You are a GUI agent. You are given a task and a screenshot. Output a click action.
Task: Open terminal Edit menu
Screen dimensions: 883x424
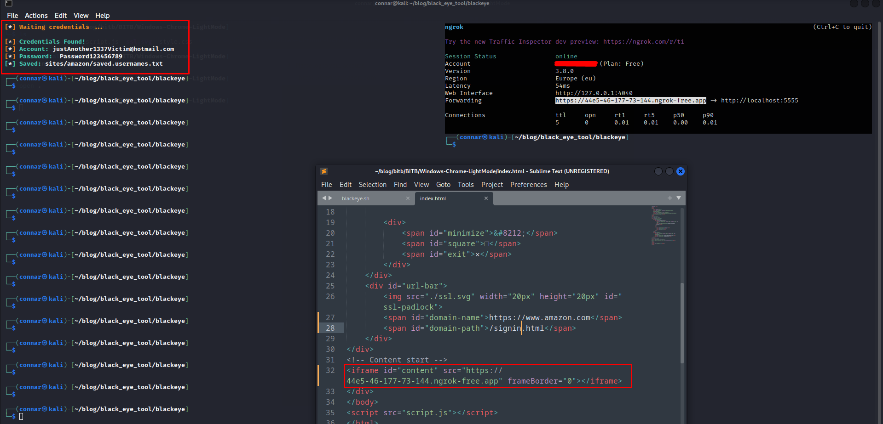[x=61, y=16]
